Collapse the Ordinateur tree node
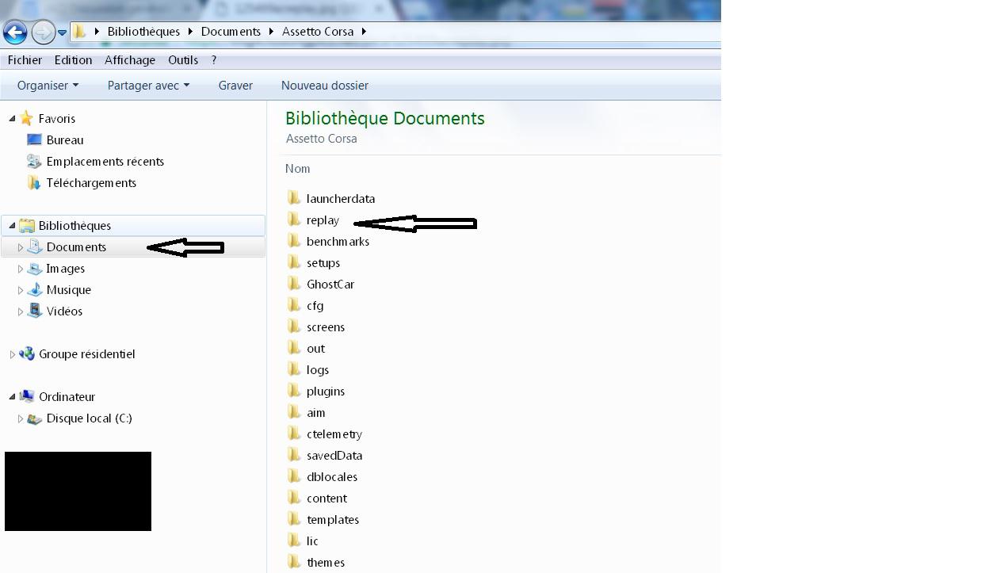This screenshot has height=573, width=989. (12, 397)
